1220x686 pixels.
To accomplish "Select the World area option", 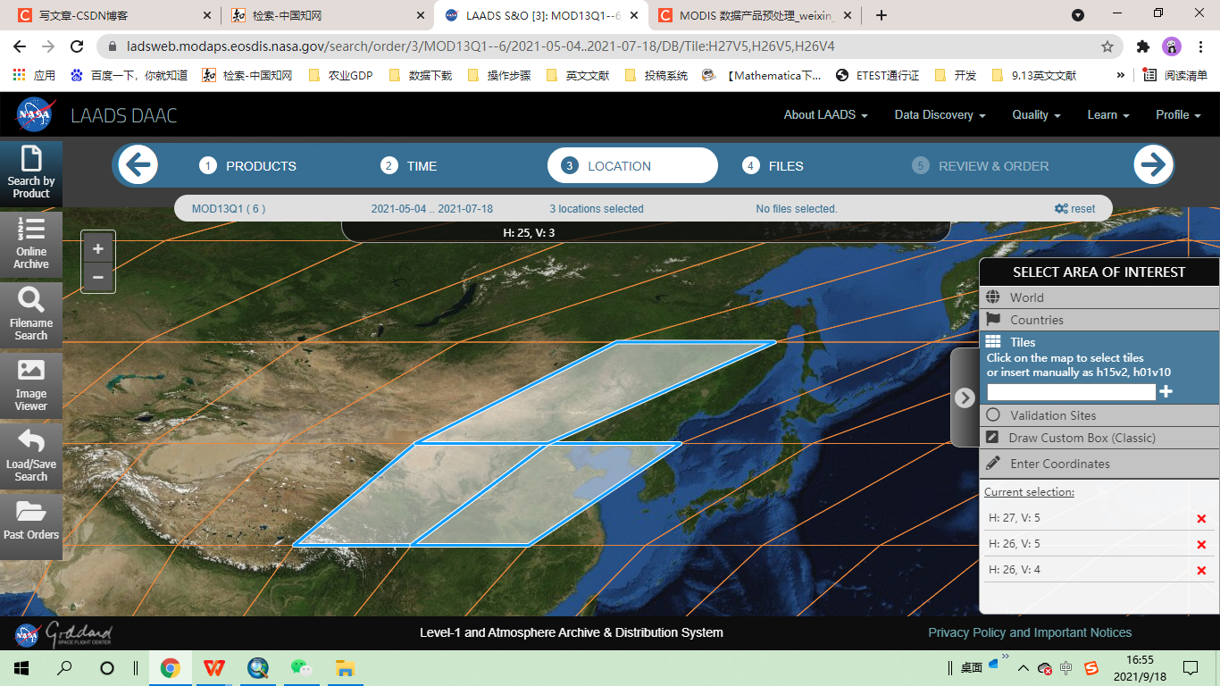I will pyautogui.click(x=1025, y=297).
